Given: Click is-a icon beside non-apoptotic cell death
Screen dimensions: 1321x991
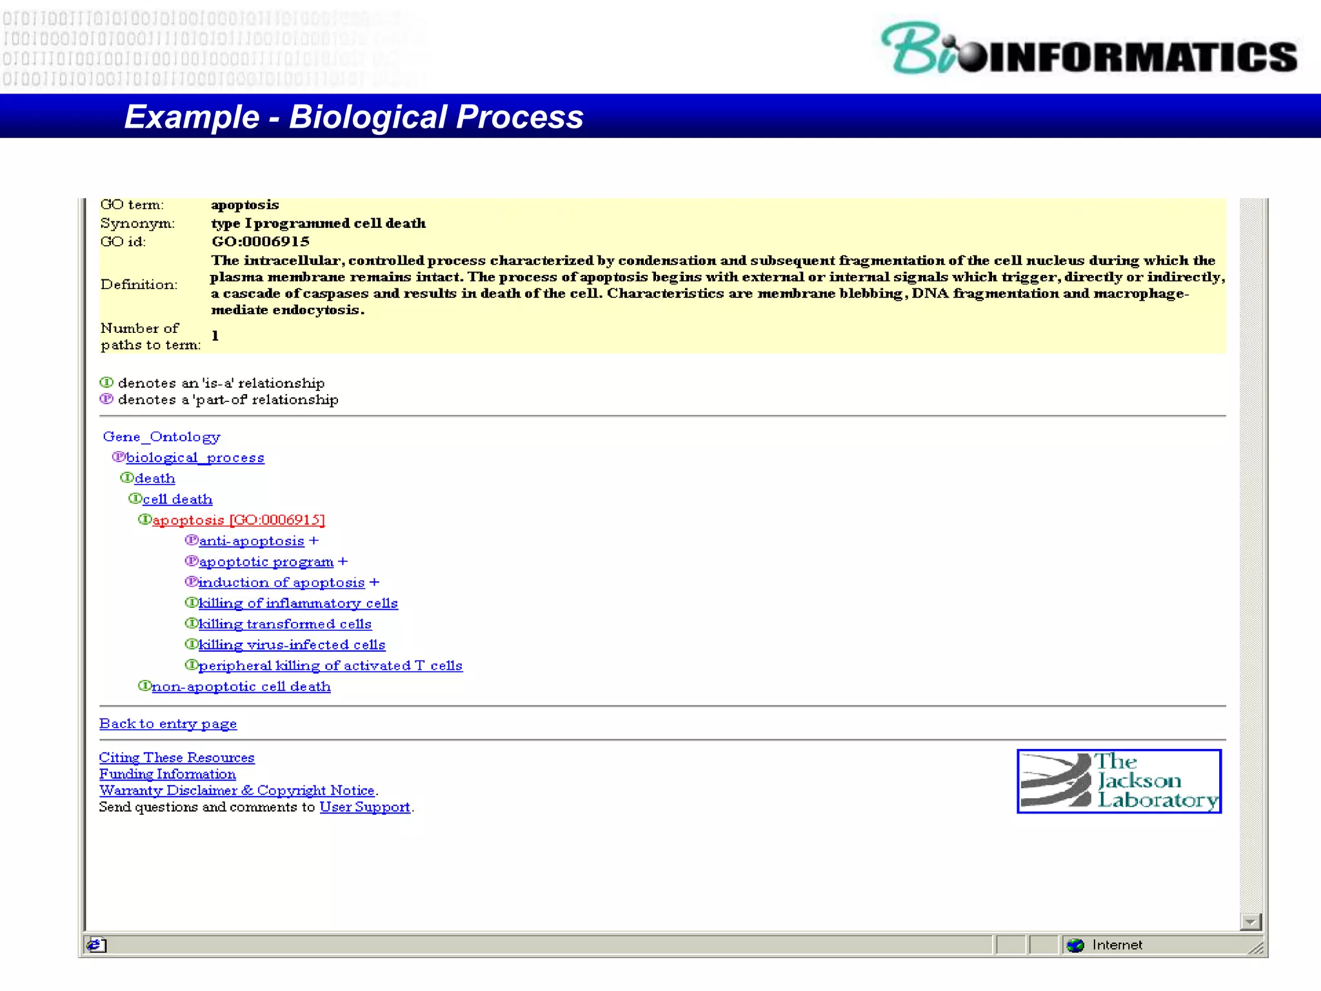Looking at the screenshot, I should (x=144, y=686).
